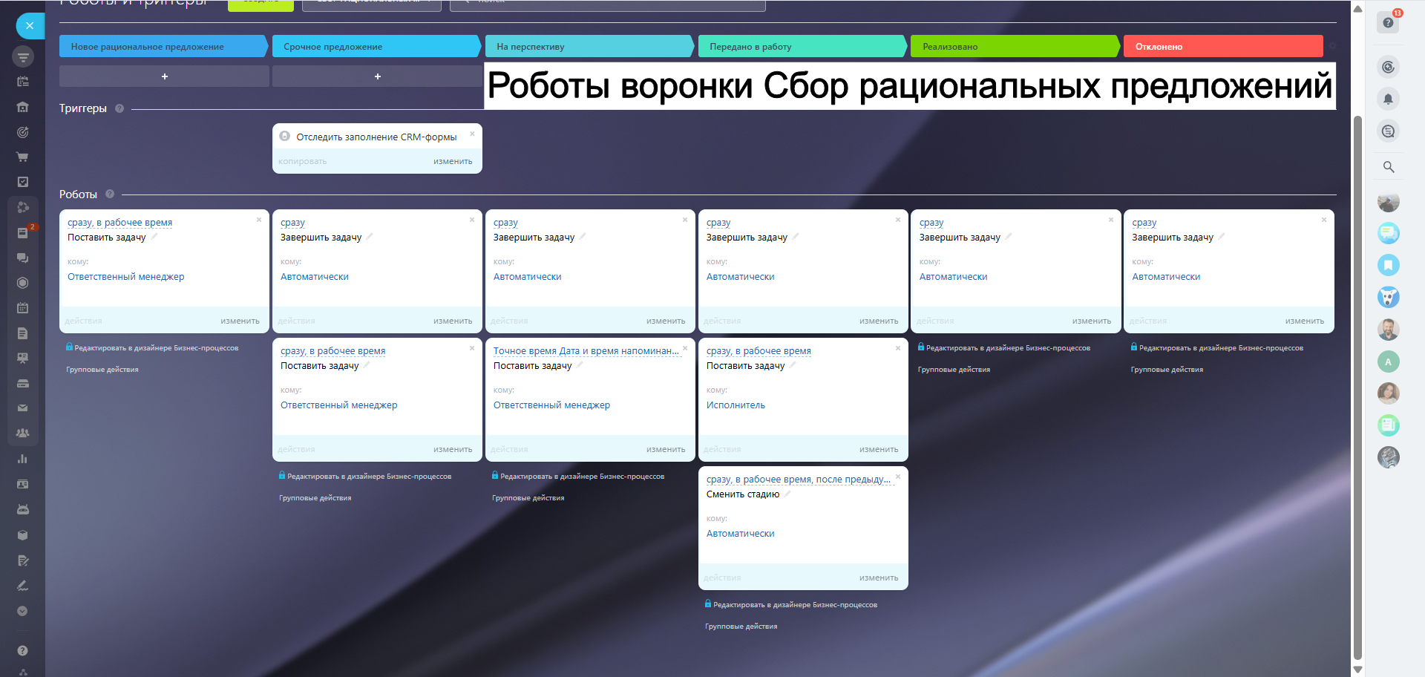Screen dimensions: 1425x677
Task: Click the notifications bell icon
Action: tap(1388, 99)
